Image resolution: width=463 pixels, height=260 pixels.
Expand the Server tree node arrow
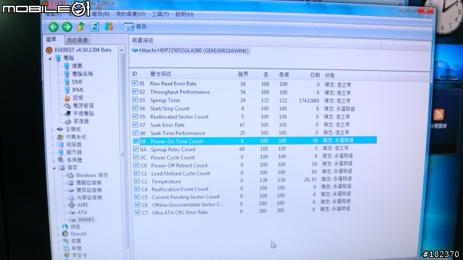54,145
